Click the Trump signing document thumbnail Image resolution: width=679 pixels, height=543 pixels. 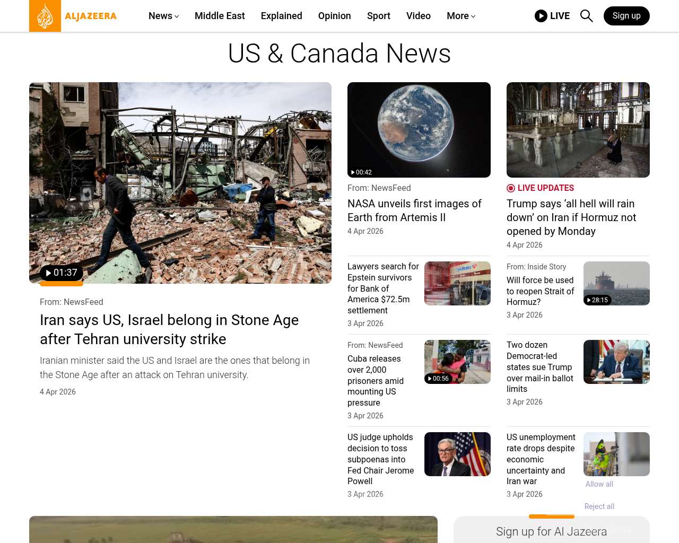point(616,362)
